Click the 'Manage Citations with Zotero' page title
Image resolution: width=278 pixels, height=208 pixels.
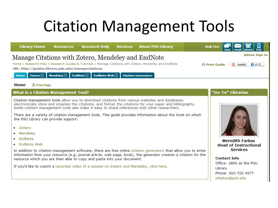[x=88, y=57]
